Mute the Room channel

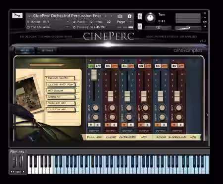point(158,125)
